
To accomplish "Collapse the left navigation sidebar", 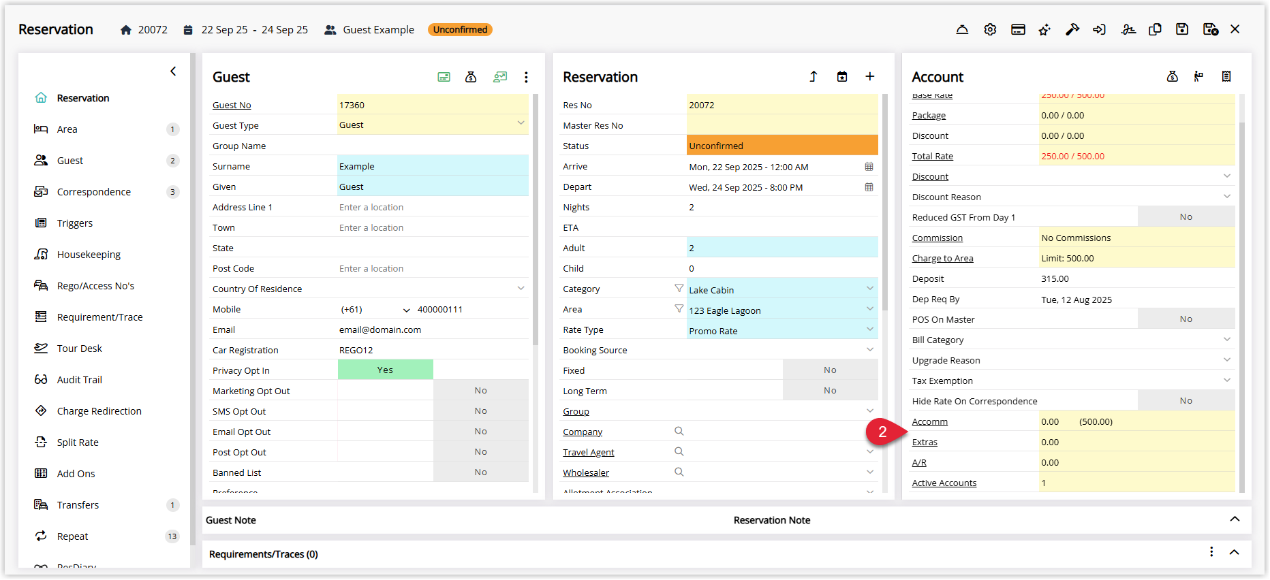I will click(173, 71).
